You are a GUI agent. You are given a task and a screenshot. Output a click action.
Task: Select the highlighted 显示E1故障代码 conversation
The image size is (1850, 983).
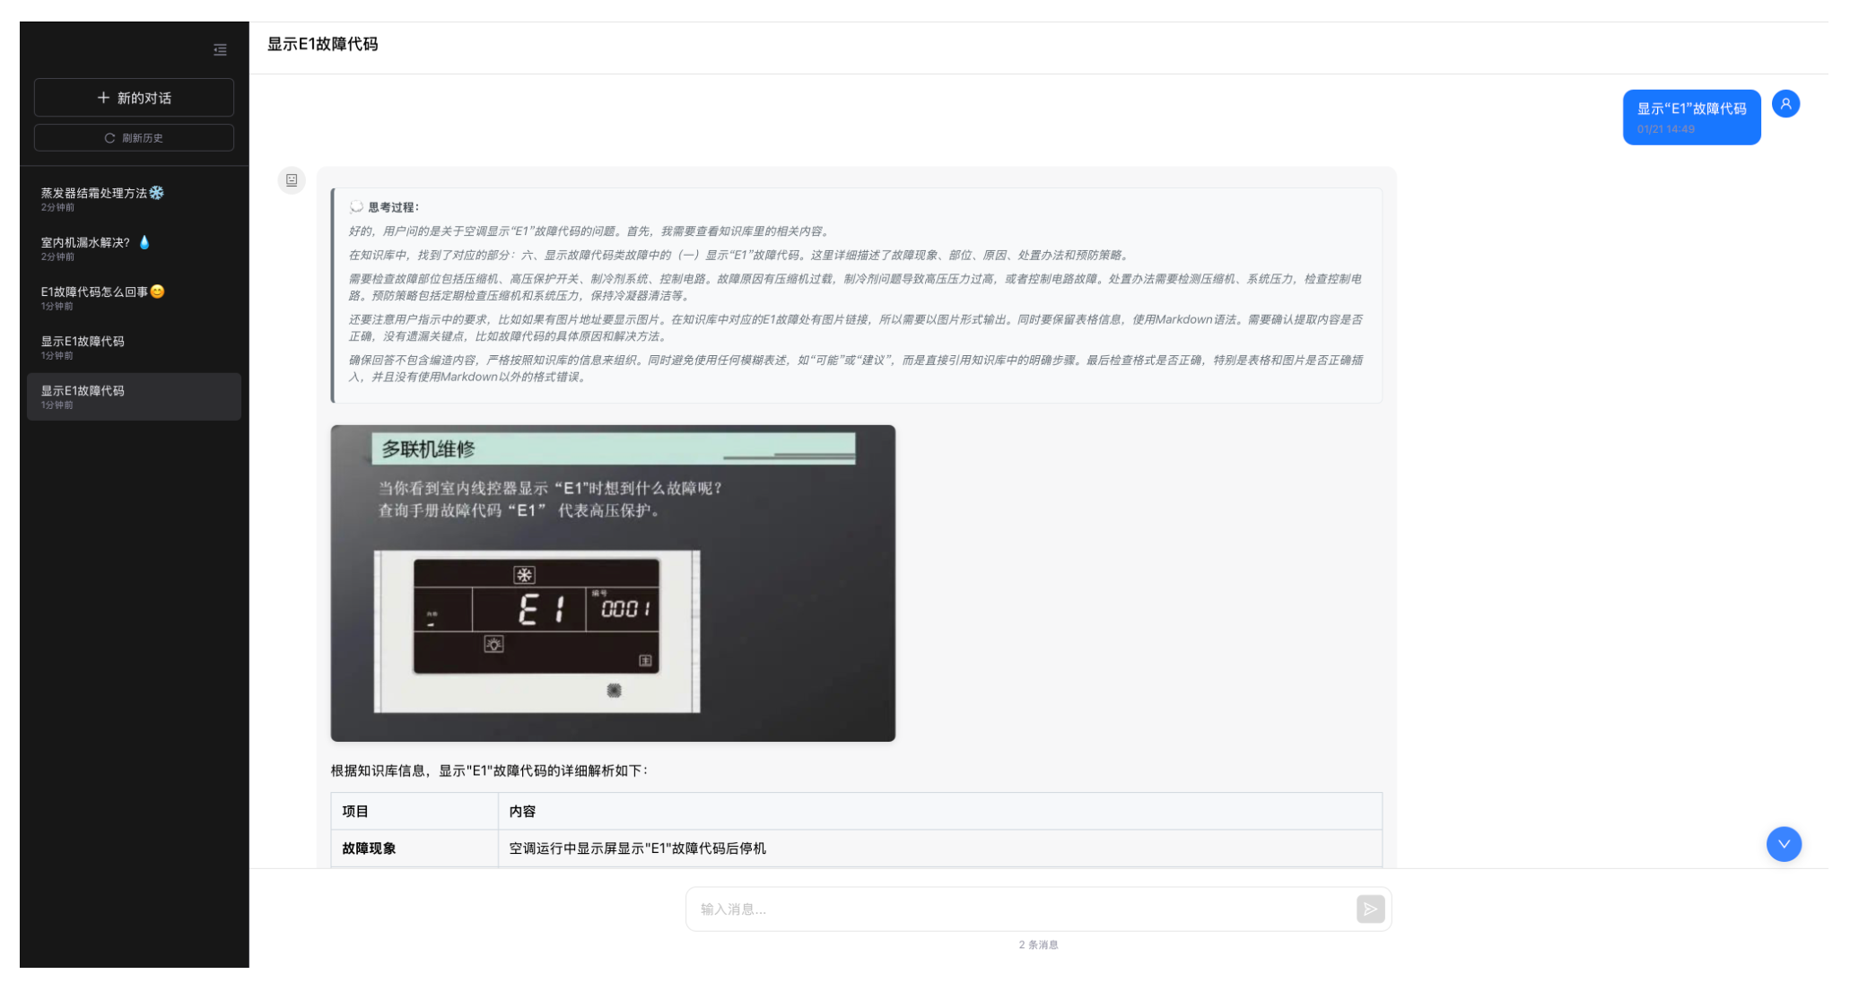pos(134,396)
